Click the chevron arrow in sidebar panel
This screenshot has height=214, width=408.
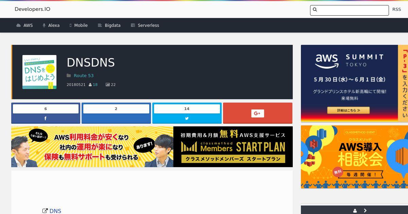[365, 211]
